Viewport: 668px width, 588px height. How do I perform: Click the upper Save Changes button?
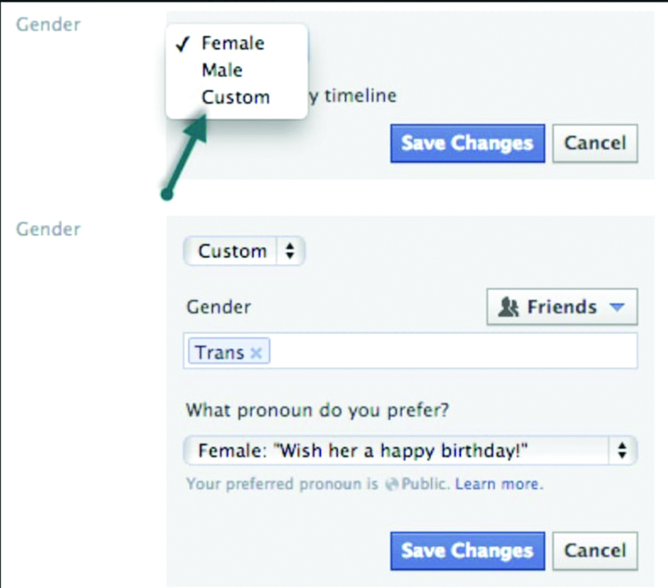coord(467,144)
